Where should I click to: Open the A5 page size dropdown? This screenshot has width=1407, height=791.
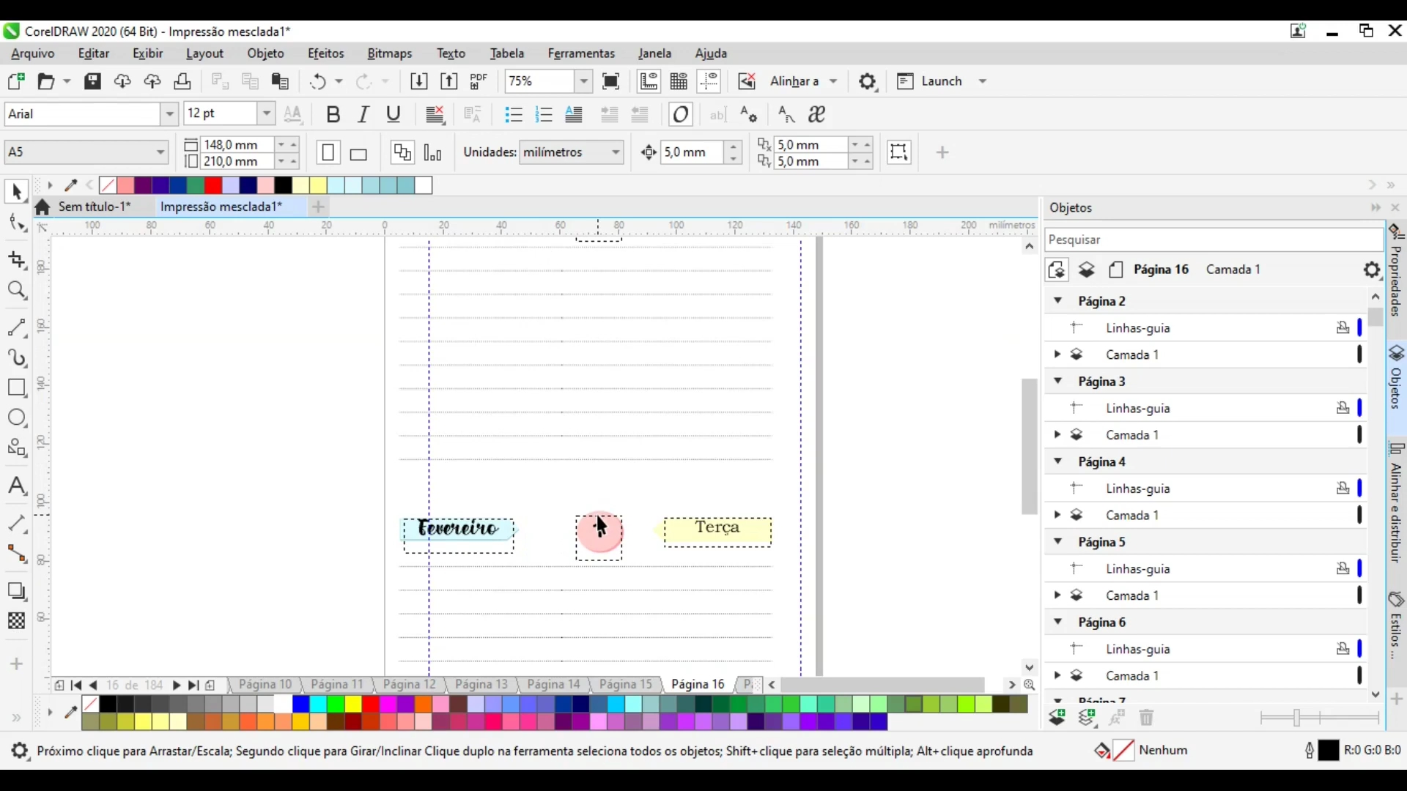[160, 152]
